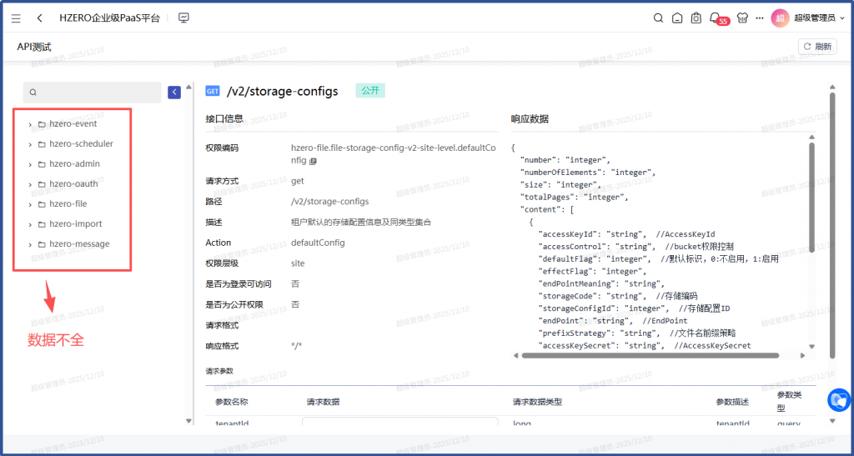Click the copy icon after permission code

tap(314, 161)
